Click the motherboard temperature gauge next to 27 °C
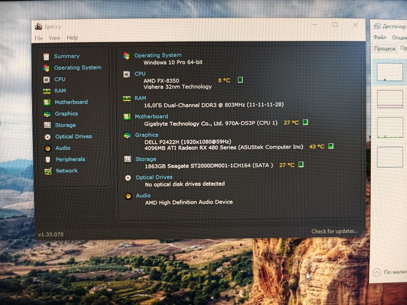Viewport: 407px width, 305px height. [305, 122]
